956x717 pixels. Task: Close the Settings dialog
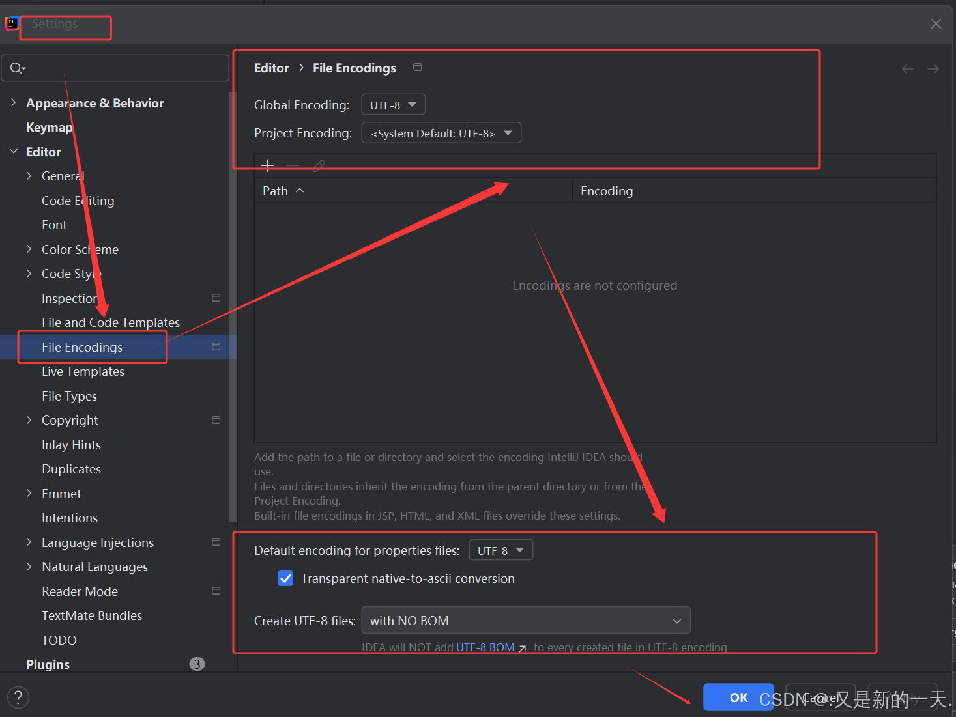[936, 24]
